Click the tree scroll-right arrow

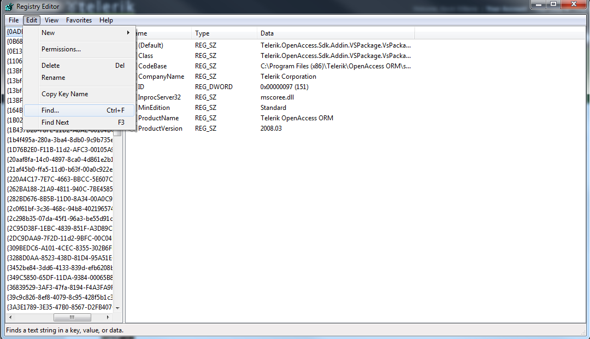point(108,317)
